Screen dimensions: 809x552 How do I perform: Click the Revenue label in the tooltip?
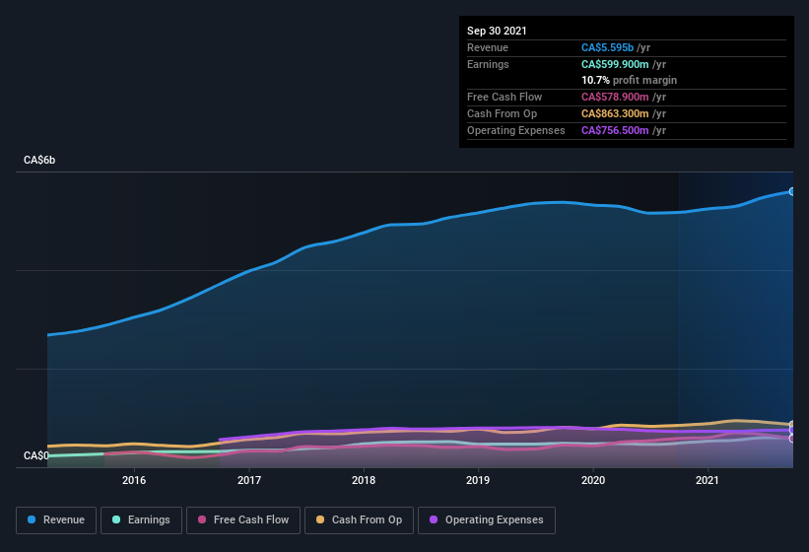[x=488, y=47]
